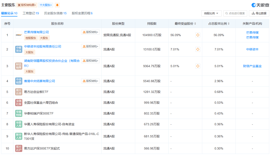This screenshot has height=155, width=271.
Task: Expand 股权结构 for 芒果传媒有限公司
Action: point(90,32)
